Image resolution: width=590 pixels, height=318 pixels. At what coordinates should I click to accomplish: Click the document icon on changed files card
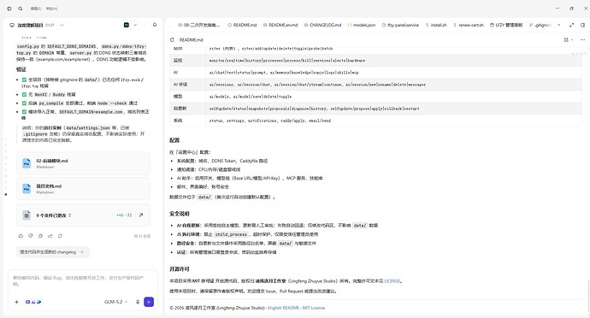coord(27,215)
